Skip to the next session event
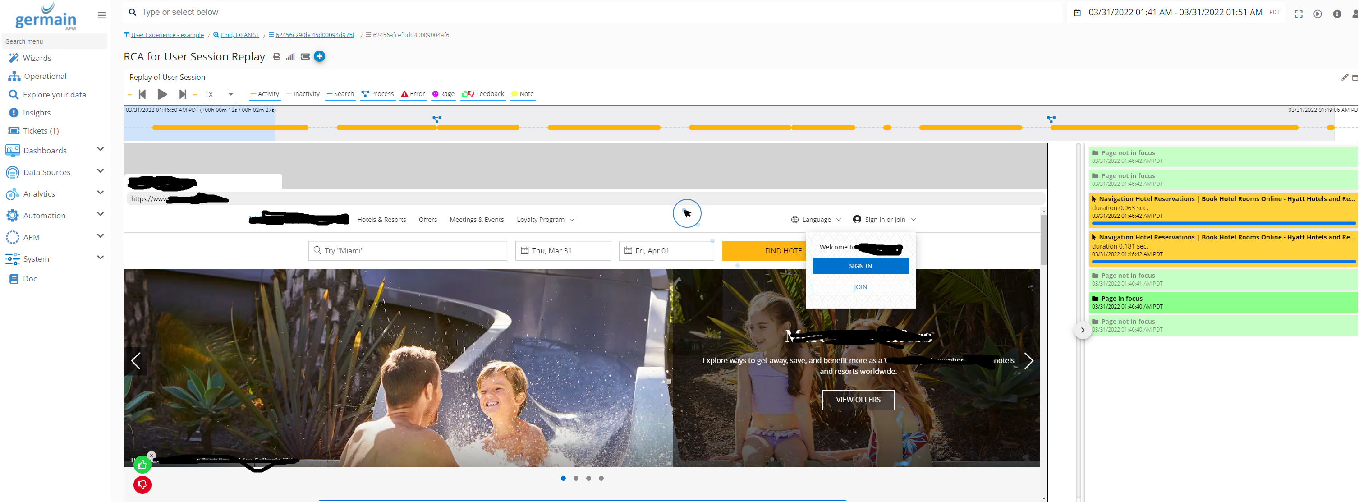This screenshot has width=1359, height=502. point(183,94)
